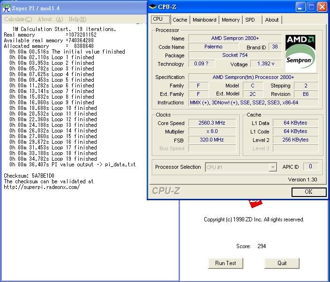Click the Run Test button
The width and height of the screenshot is (330, 282).
[225, 263]
